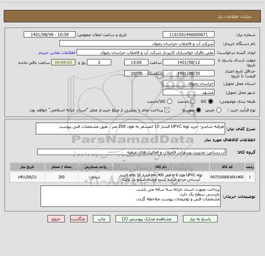Click the remaining days field showing 3
The height and width of the screenshot is (256, 265).
(99, 62)
